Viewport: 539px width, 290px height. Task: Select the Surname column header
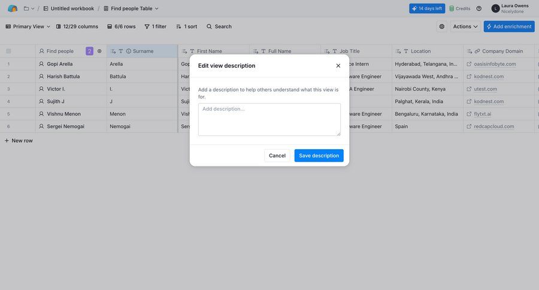[143, 52]
